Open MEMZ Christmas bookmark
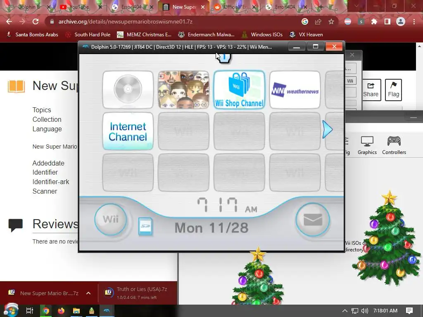Viewport: 423px width, 317px height. click(144, 35)
